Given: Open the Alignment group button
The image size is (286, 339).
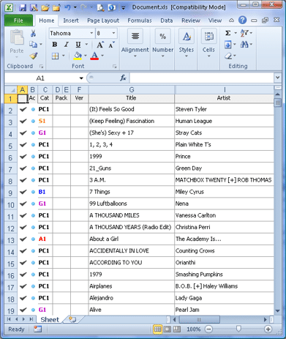Looking at the screenshot, I should point(135,43).
